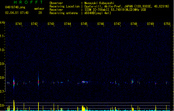Click the 0749 time marker
This screenshot has width=174, height=111.
[150, 24]
